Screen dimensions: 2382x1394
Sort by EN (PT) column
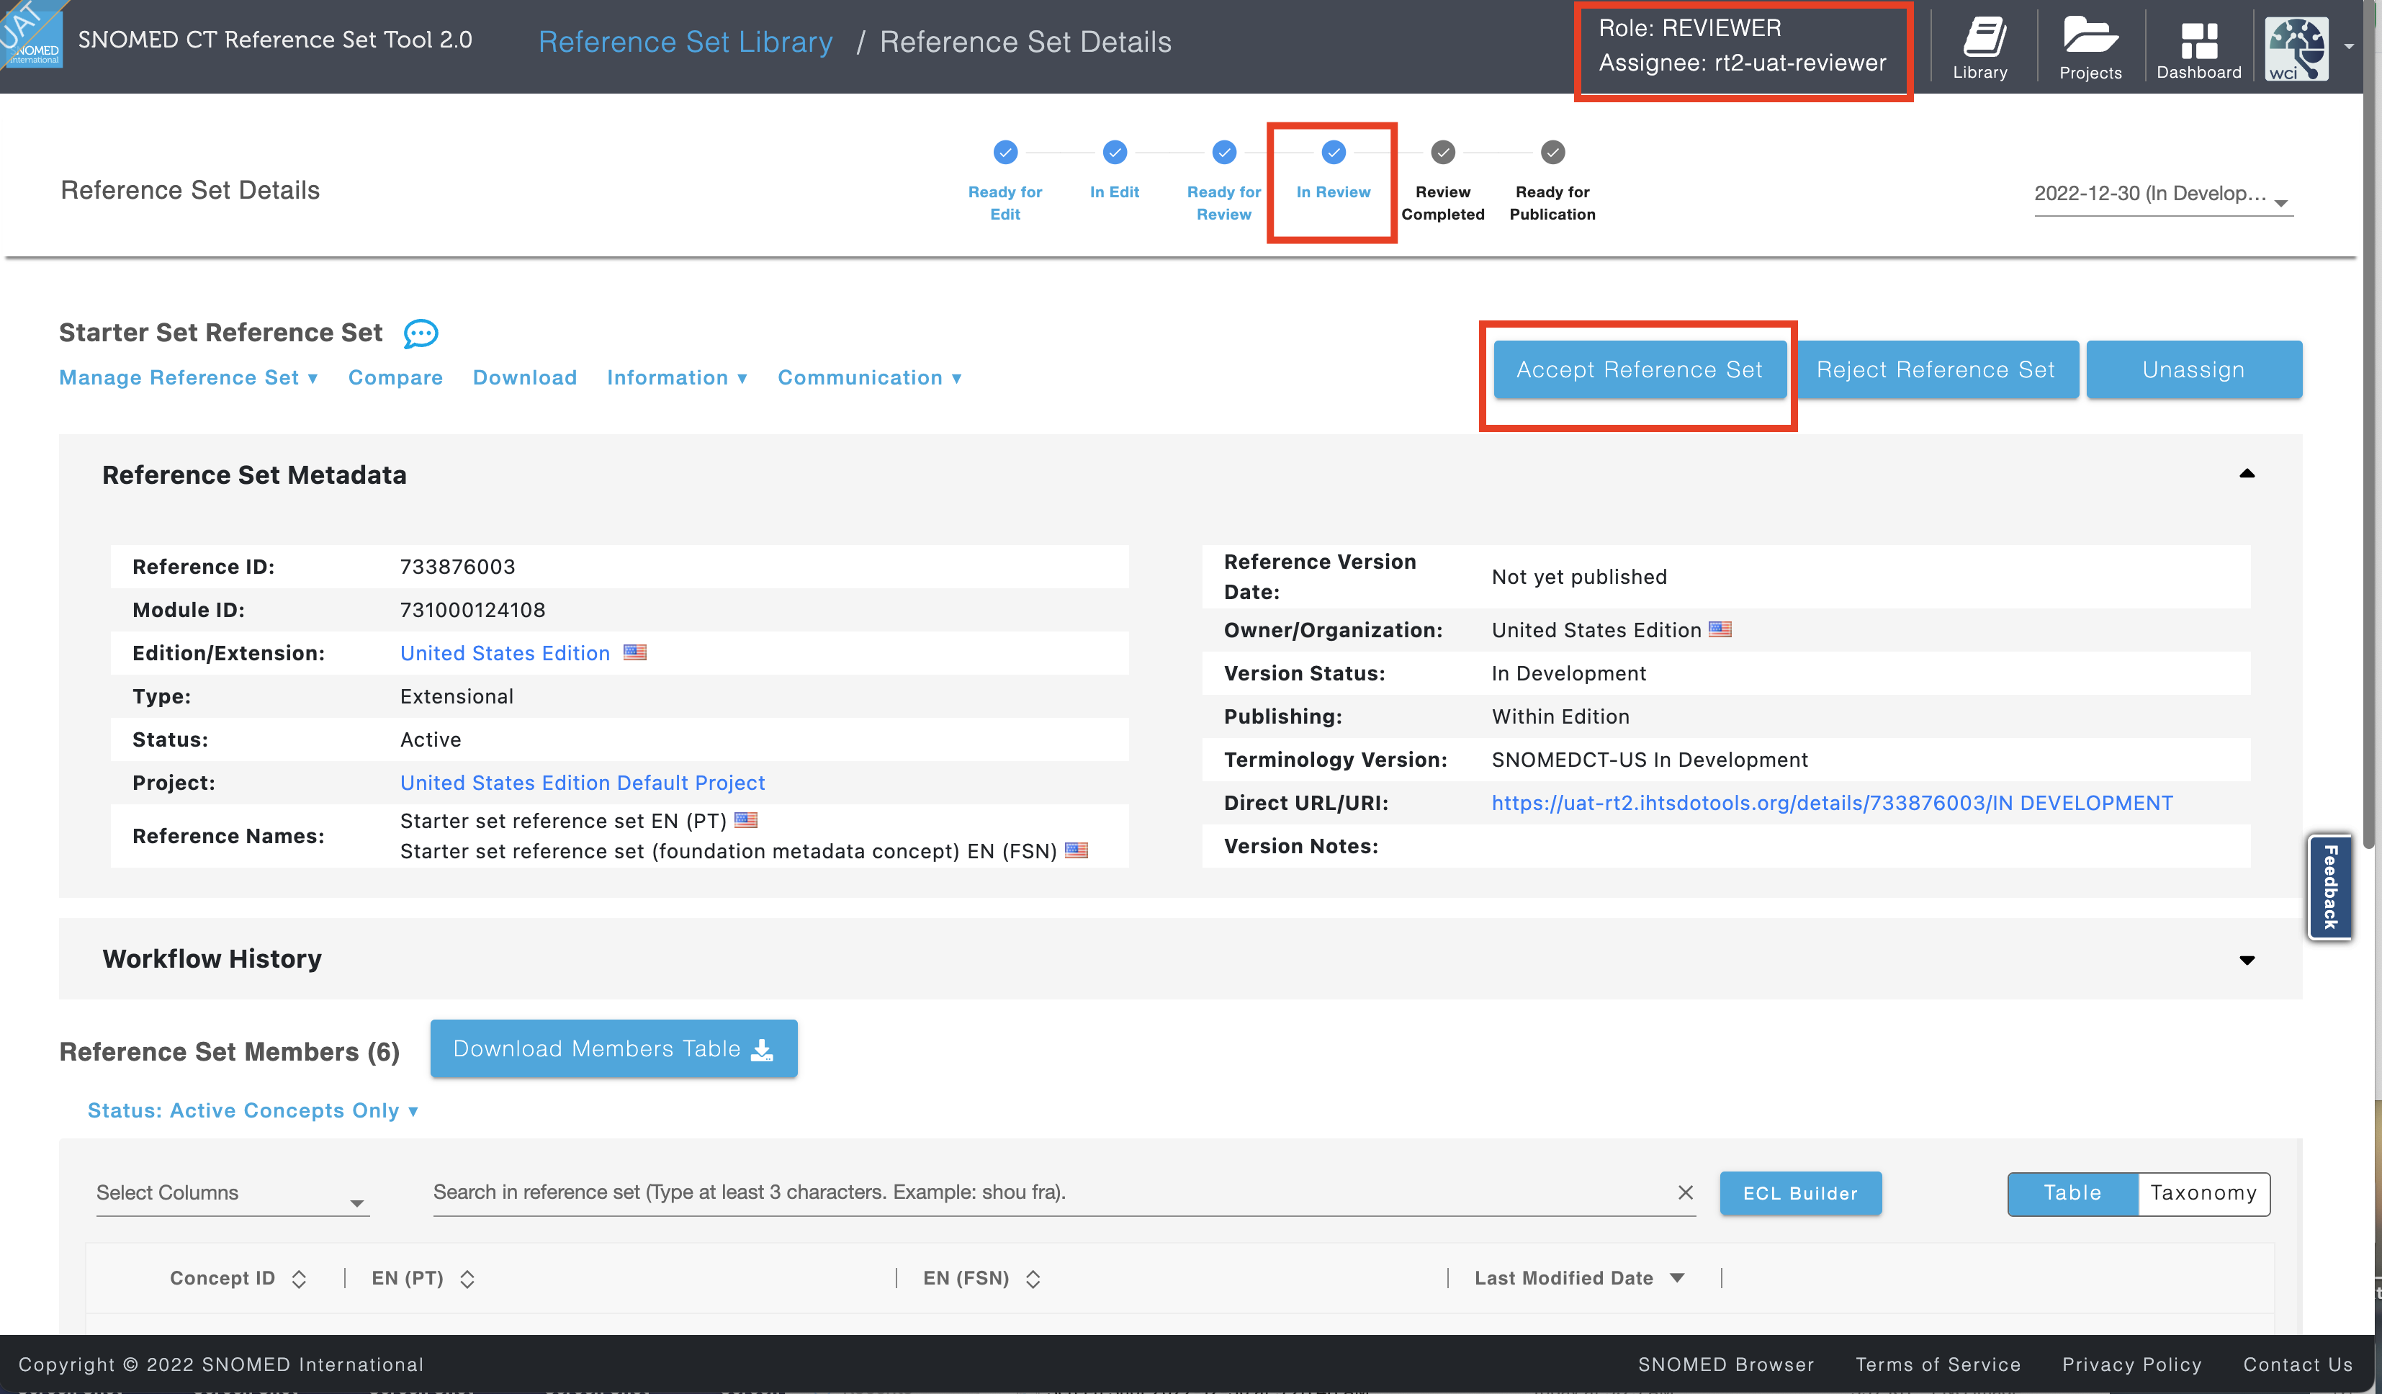tap(467, 1279)
